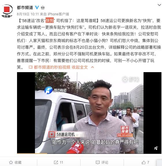Click the highlighted 快狗 keyword
The height and width of the screenshot is (166, 162).
pos(50,21)
